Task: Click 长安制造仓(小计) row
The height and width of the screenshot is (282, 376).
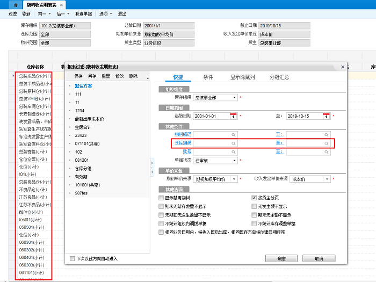Action: pyautogui.click(x=35, y=114)
